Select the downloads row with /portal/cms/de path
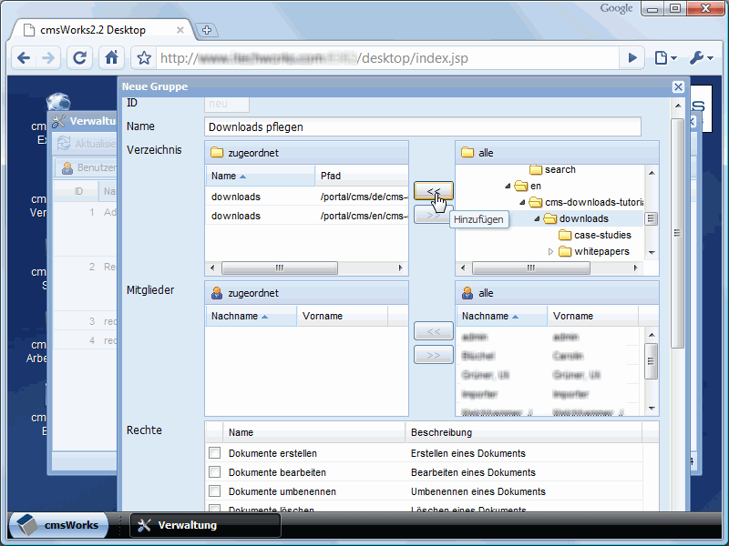 [307, 197]
